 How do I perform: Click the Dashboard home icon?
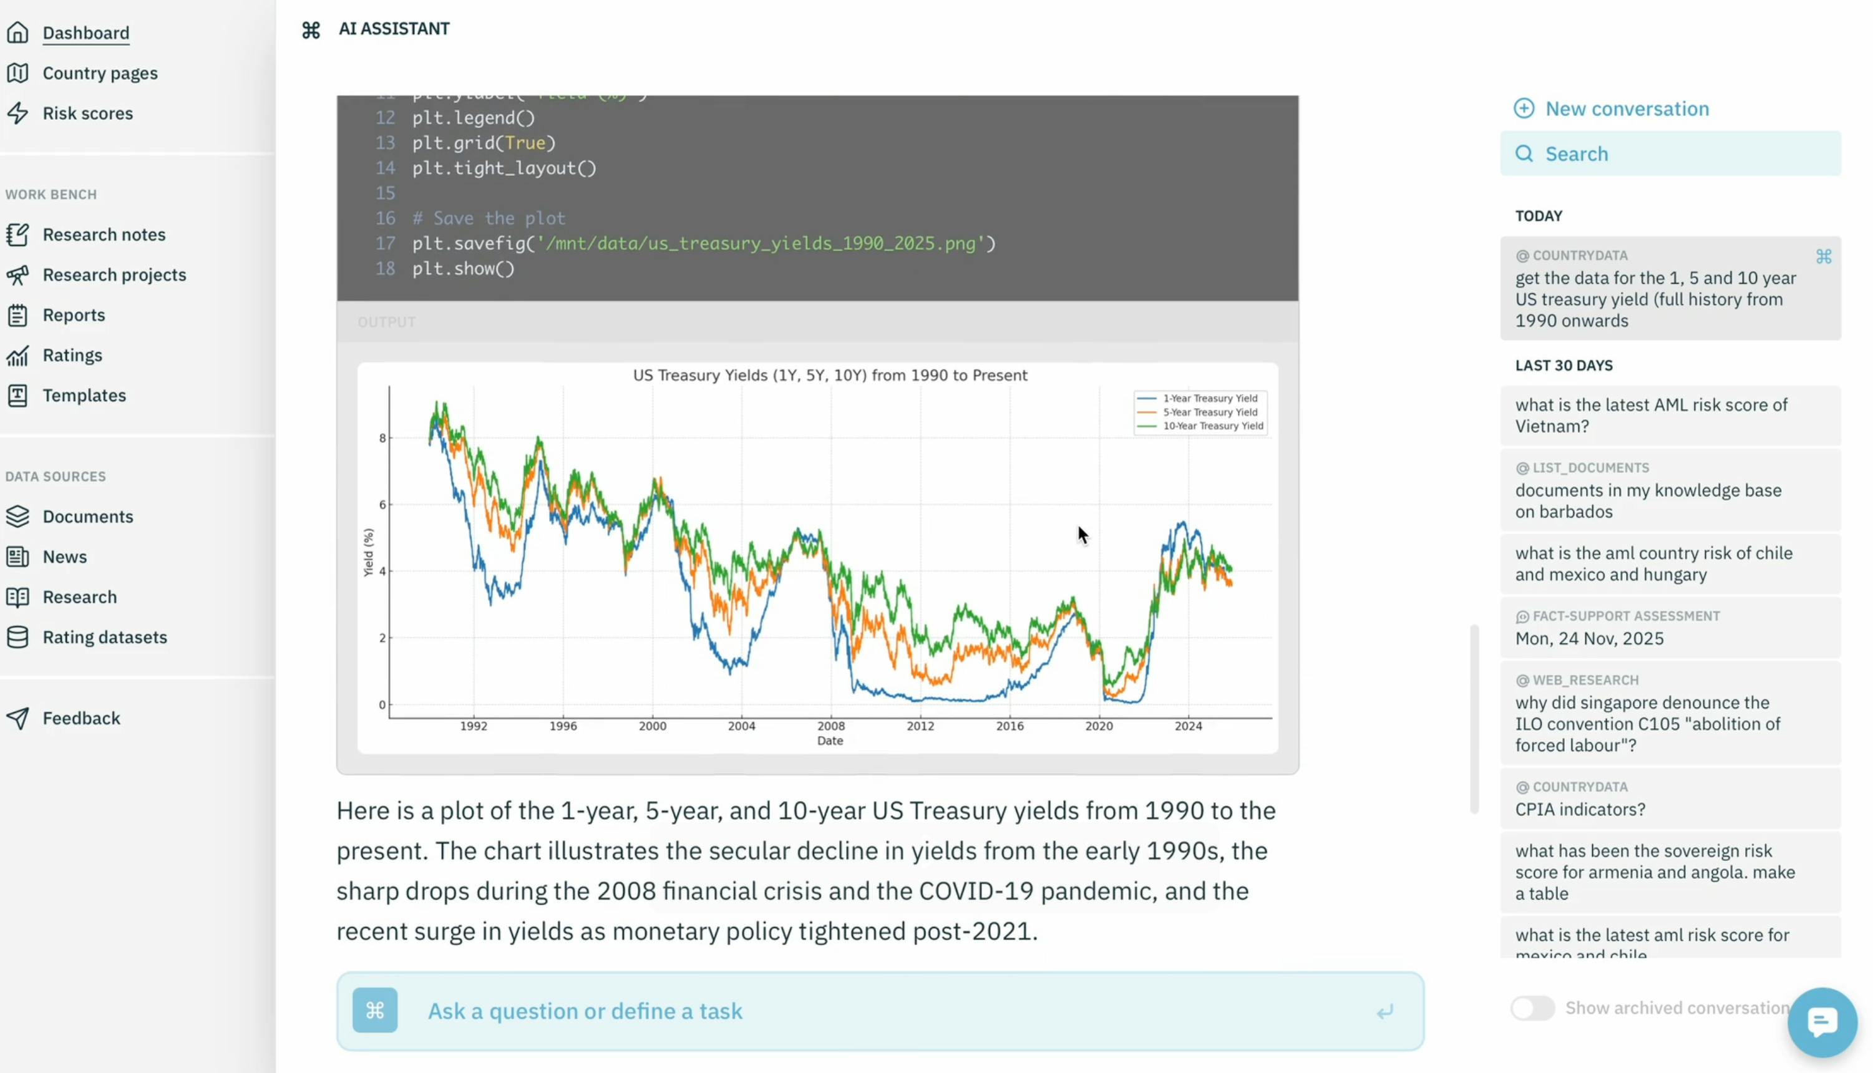(x=17, y=32)
